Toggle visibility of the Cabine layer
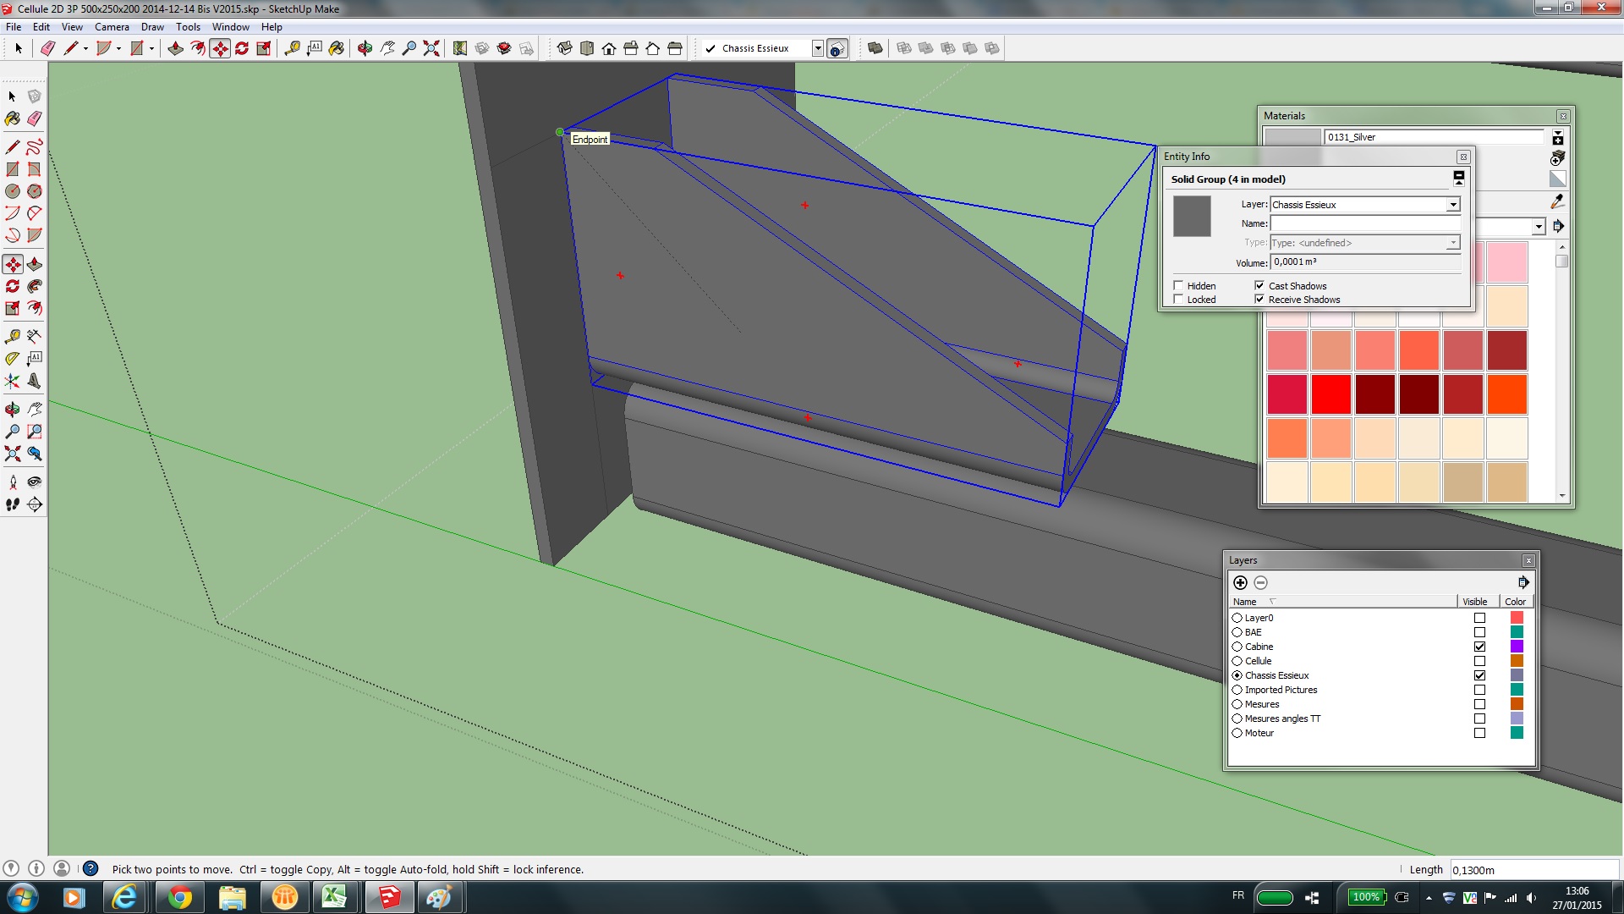The width and height of the screenshot is (1624, 914). (x=1479, y=647)
